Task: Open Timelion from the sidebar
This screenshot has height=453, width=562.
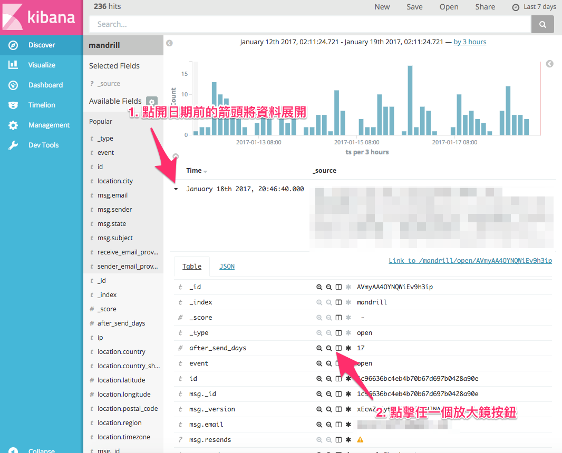Action: click(42, 105)
